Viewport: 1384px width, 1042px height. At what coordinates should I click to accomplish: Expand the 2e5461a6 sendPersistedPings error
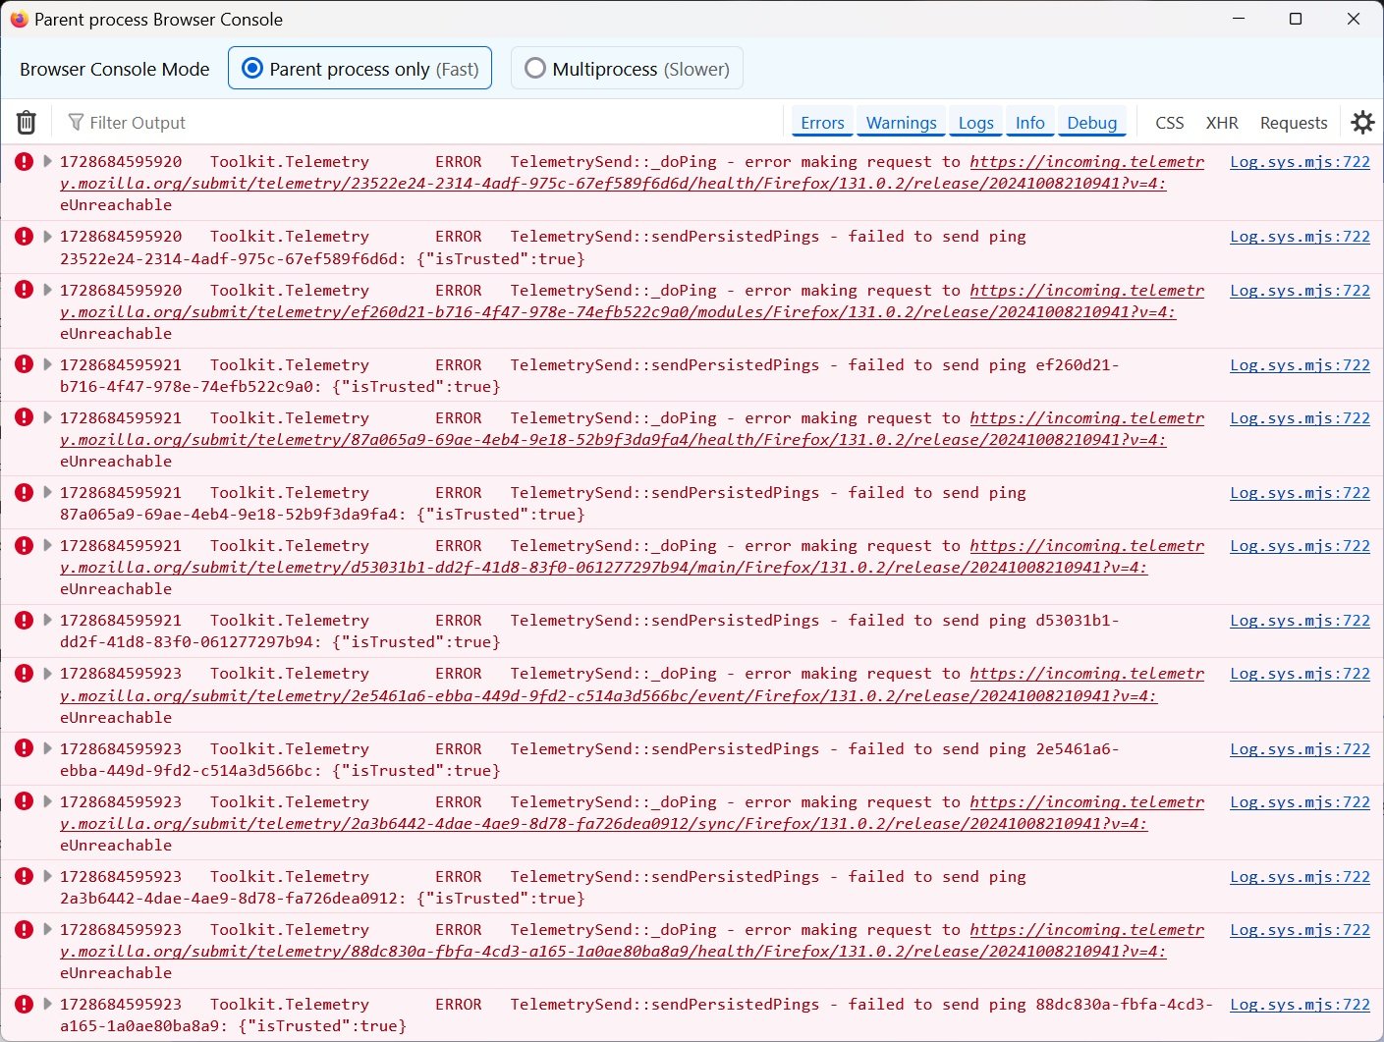(x=46, y=748)
